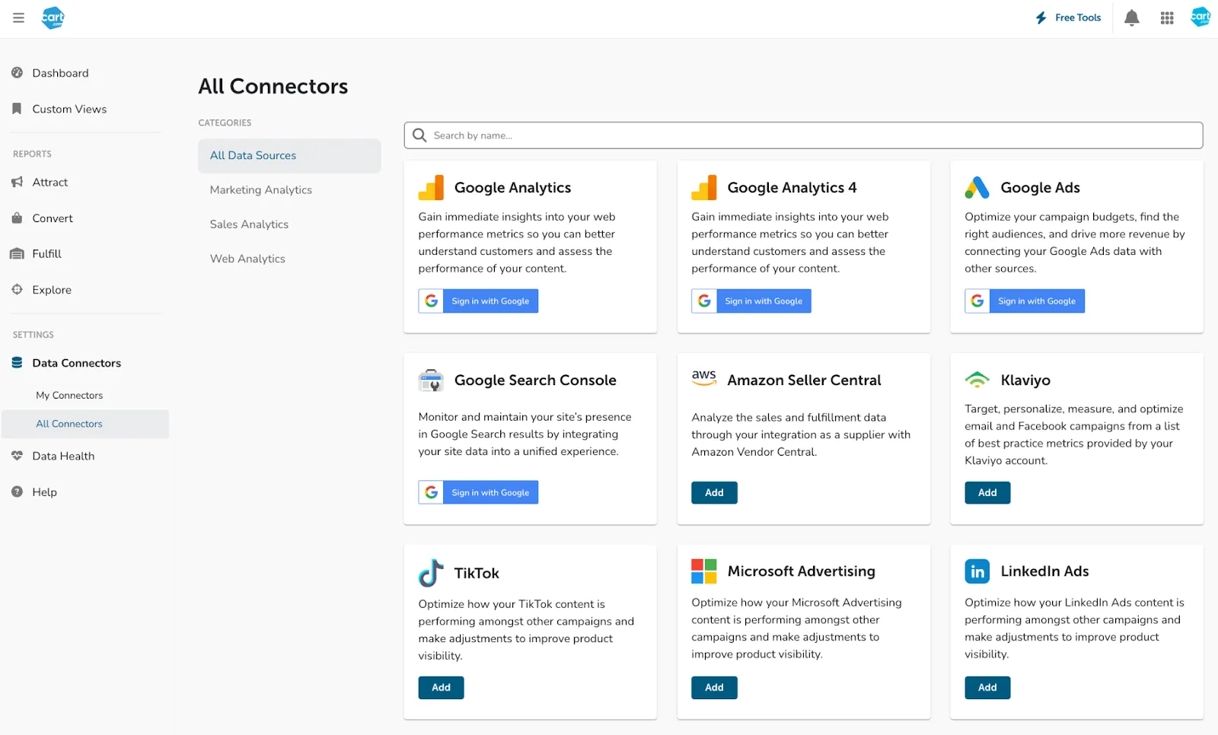Screen dimensions: 1218x735
Task: Click the LinkedIn Ads card title
Action: tap(1044, 571)
